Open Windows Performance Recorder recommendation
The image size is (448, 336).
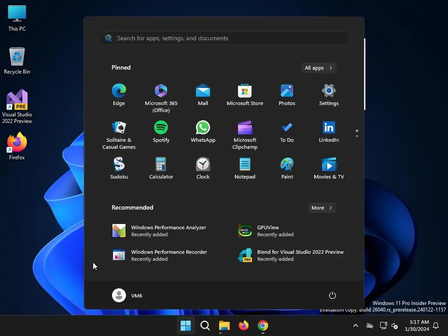pyautogui.click(x=160, y=255)
